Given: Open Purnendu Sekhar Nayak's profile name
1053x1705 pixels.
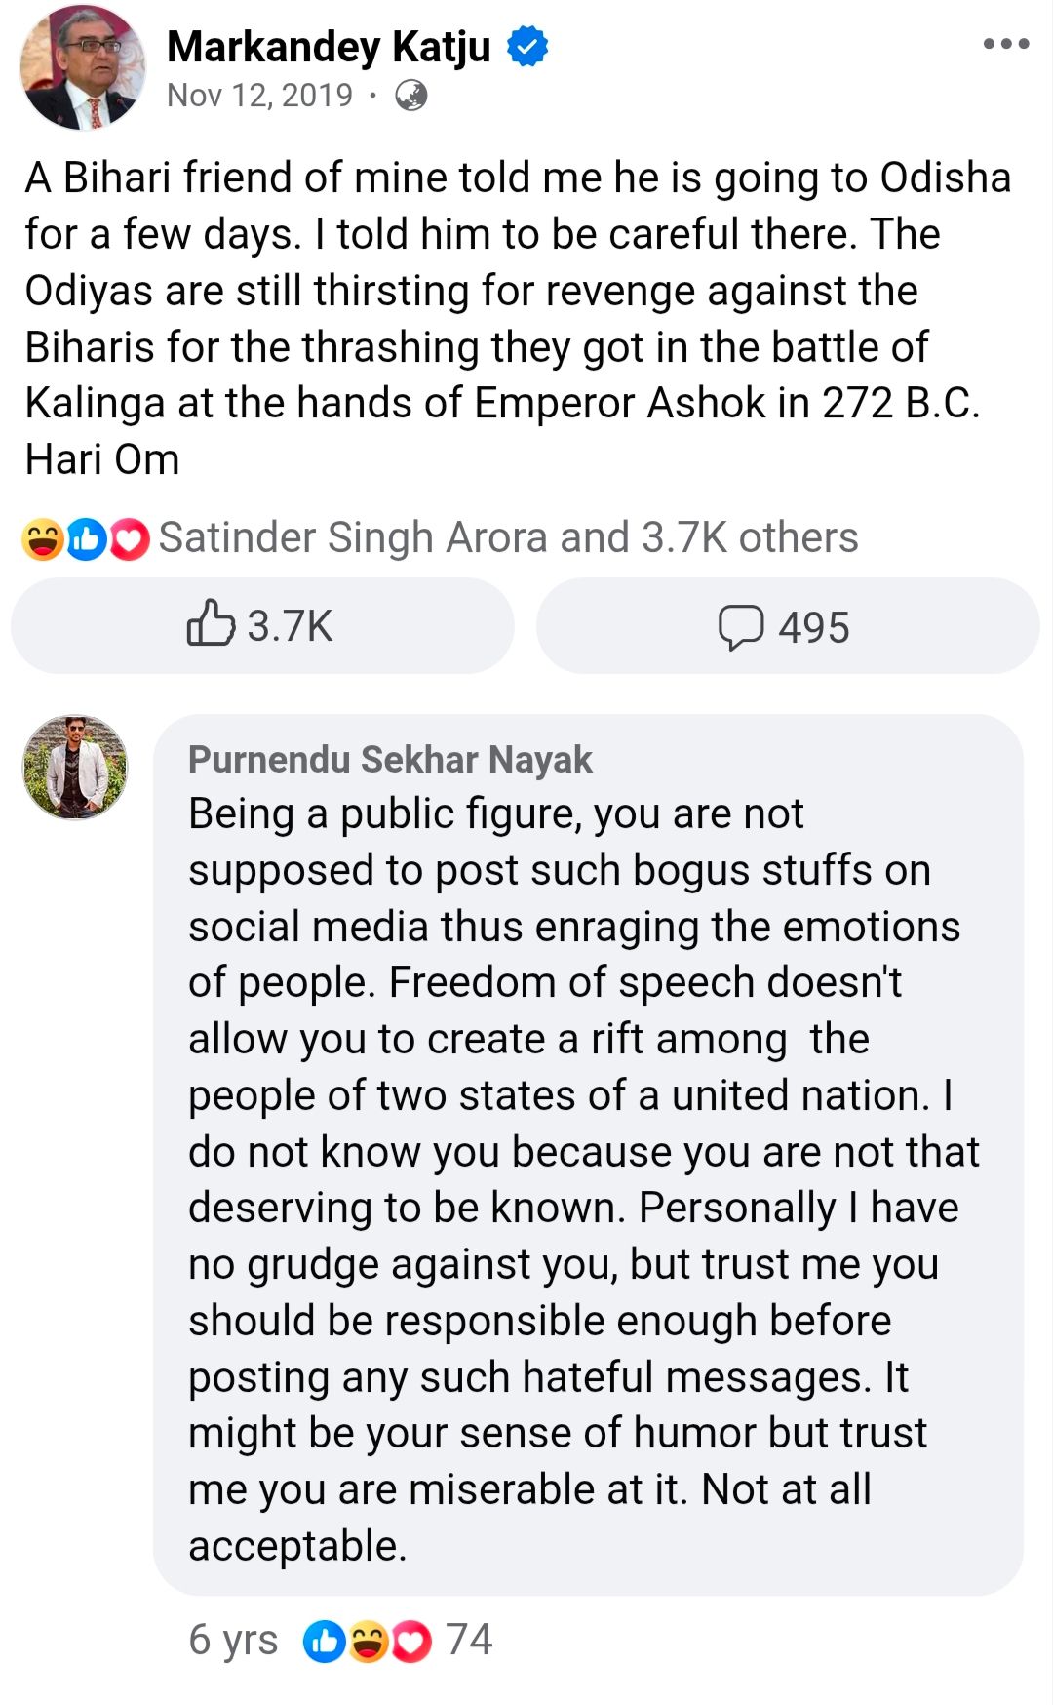Looking at the screenshot, I should [390, 760].
